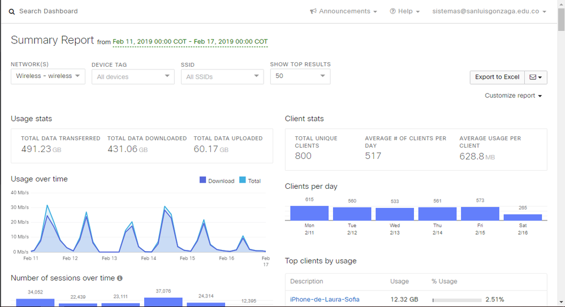
Task: Open the Device Tag dropdown
Action: click(133, 76)
